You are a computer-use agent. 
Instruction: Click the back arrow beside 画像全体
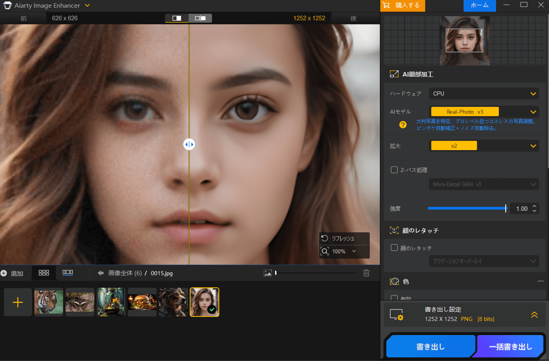pos(101,273)
